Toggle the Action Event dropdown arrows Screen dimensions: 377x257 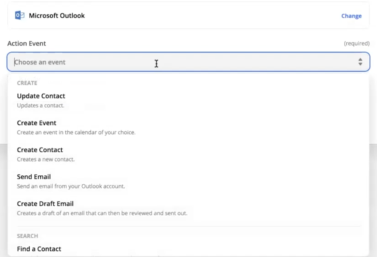coord(360,62)
